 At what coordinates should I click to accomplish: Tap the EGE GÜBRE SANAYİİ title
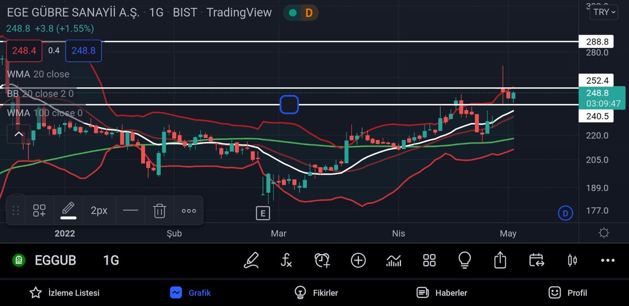tap(73, 13)
